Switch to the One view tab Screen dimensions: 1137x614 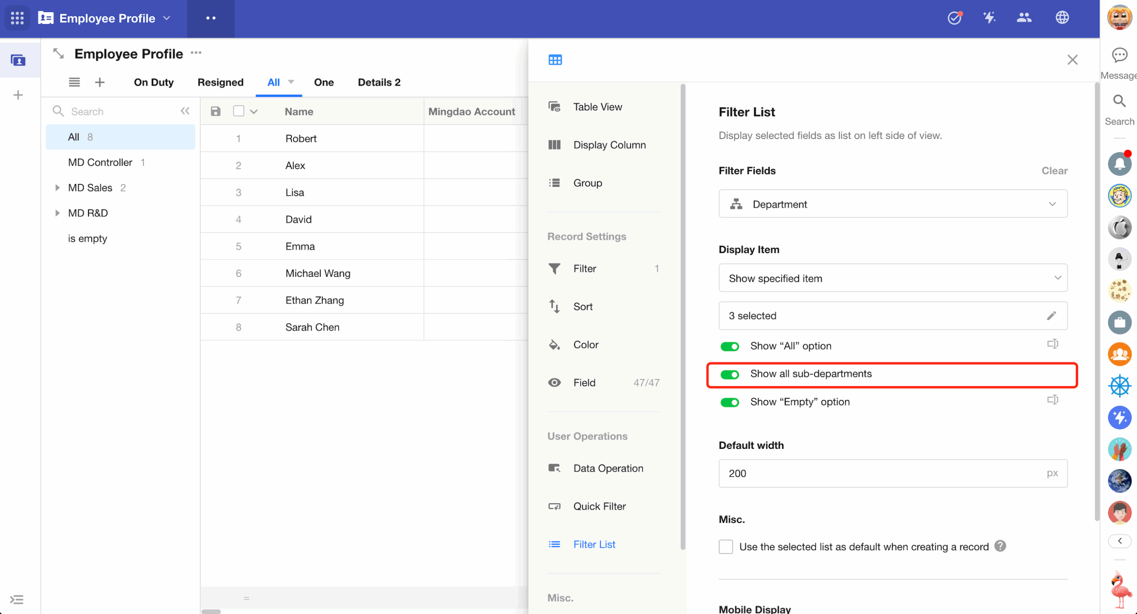[324, 83]
